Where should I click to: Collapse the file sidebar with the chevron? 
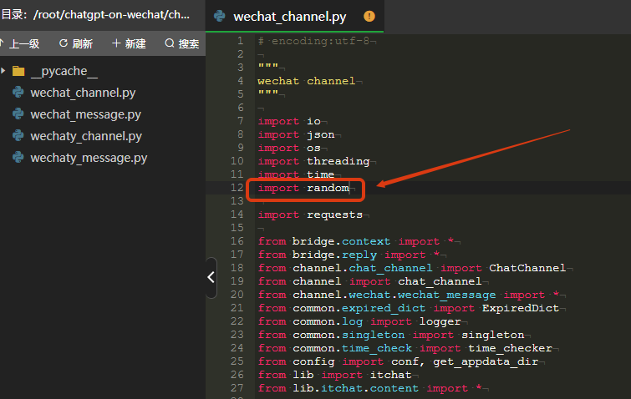point(211,277)
